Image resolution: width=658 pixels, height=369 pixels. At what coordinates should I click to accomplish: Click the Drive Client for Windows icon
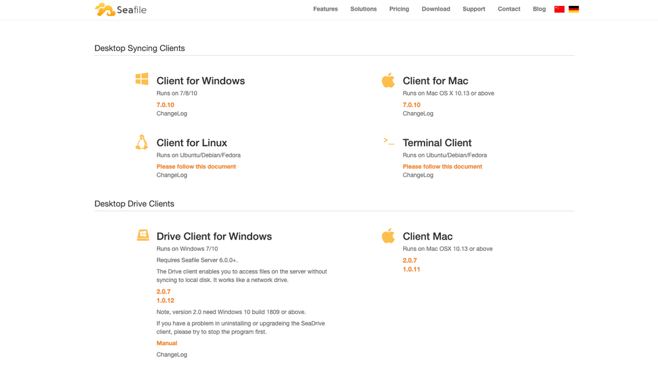click(143, 236)
